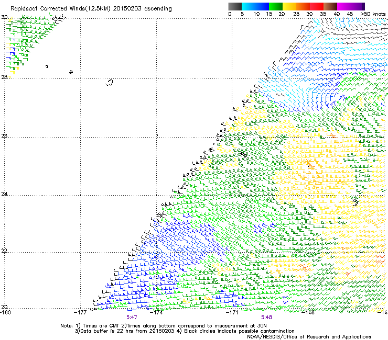Click the 'Rapidscat Corrected Winds(12.5KM)' title text
Screen dimensions: 388x340
(x=60, y=9)
